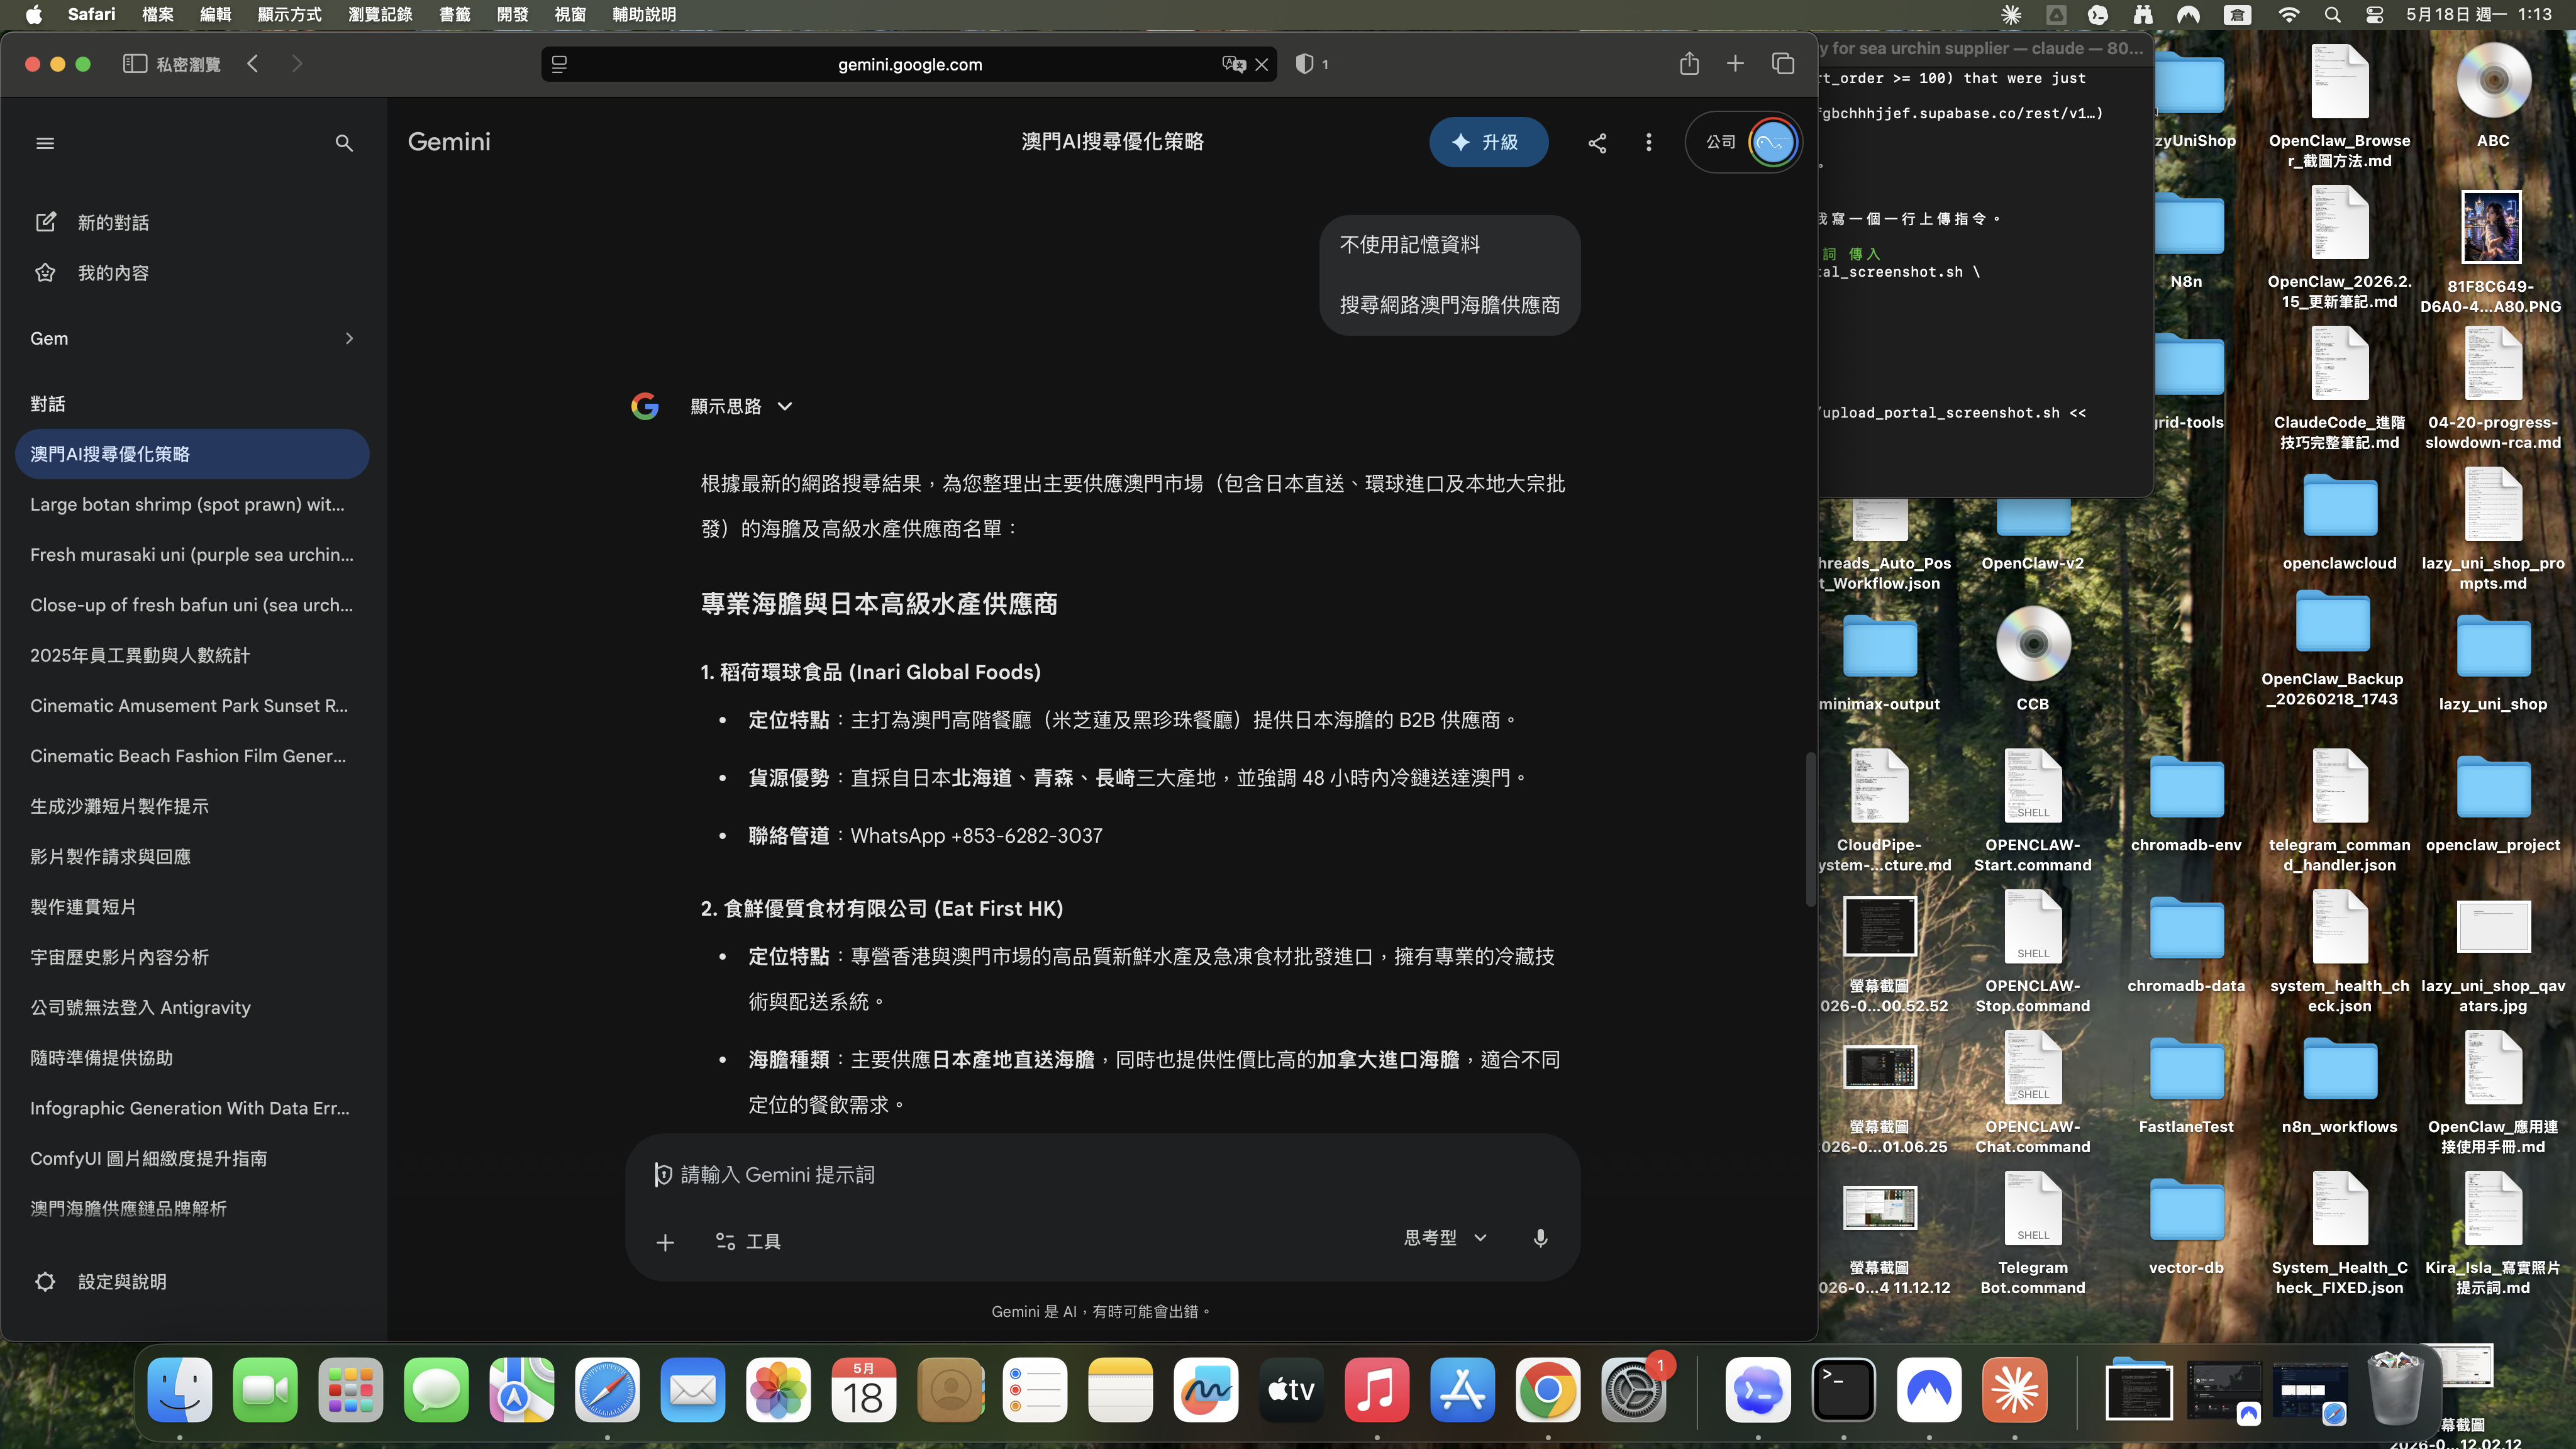Image resolution: width=2576 pixels, height=1449 pixels.
Task: Start a new chat via 新的對話
Action: pyautogui.click(x=93, y=222)
